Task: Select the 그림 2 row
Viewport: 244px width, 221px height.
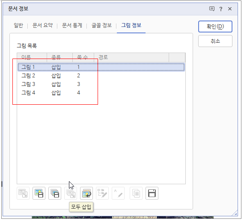Action: [101, 76]
